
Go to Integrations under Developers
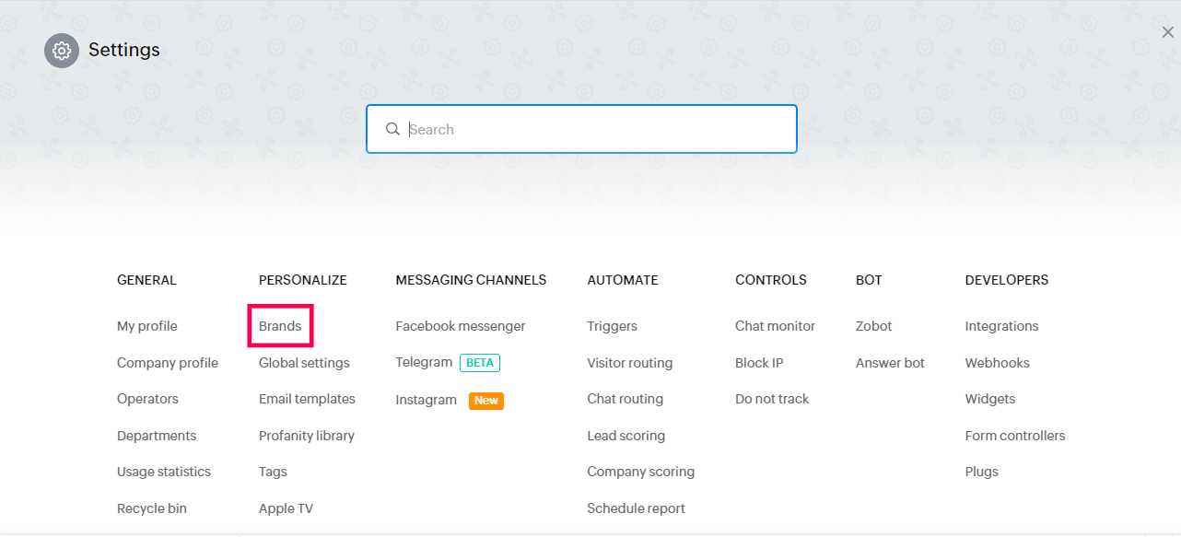click(1001, 326)
